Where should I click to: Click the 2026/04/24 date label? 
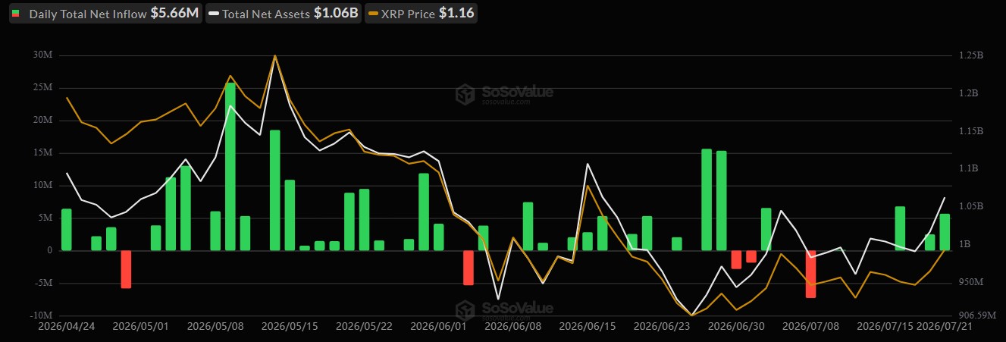pos(66,327)
